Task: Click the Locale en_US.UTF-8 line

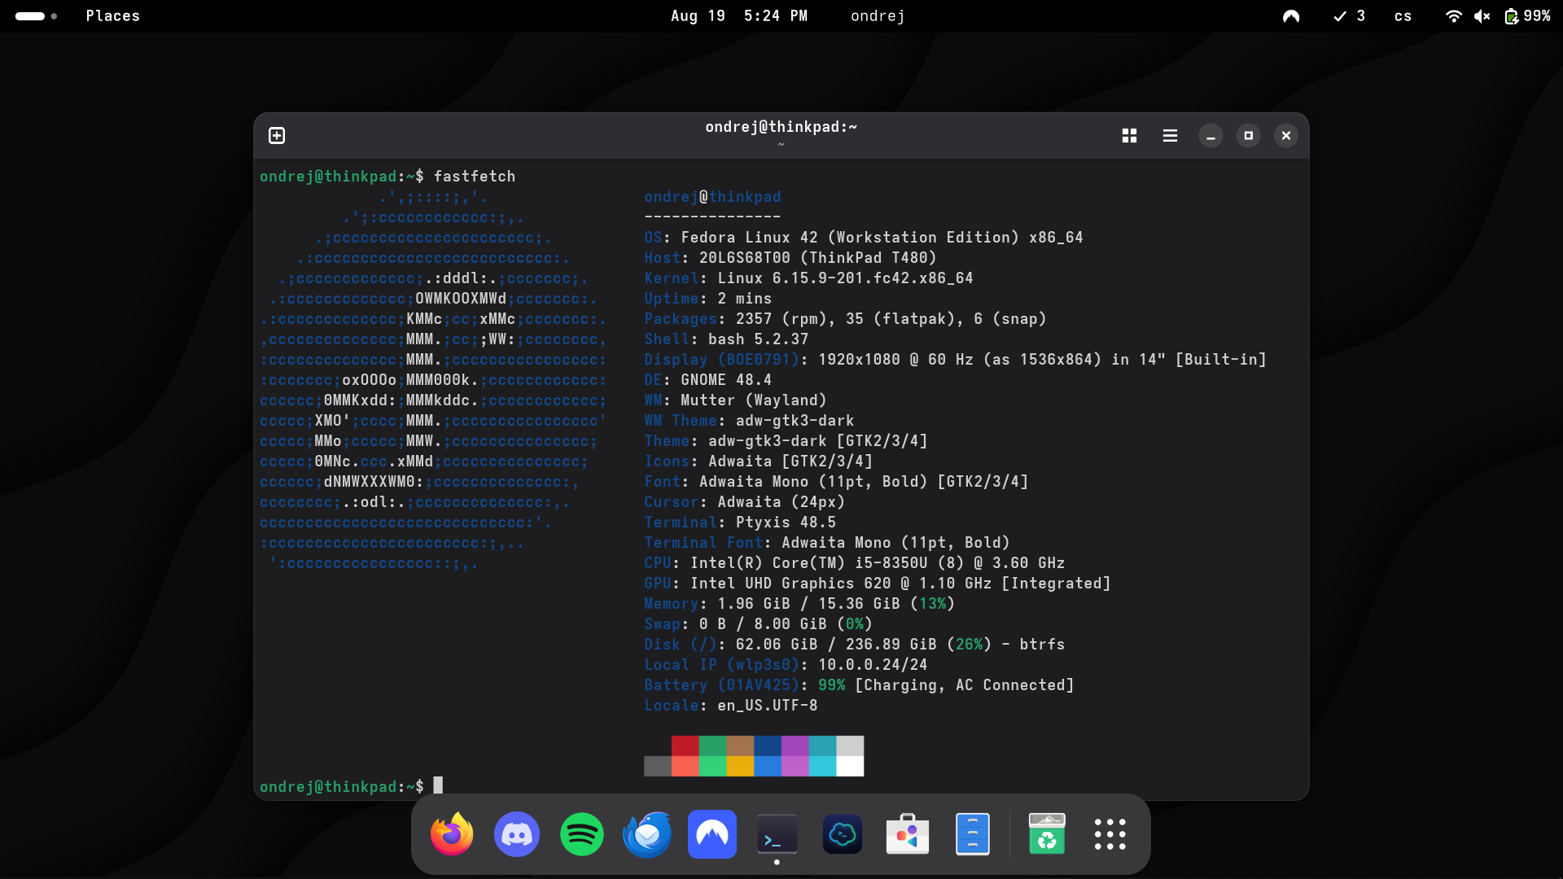Action: pos(731,706)
